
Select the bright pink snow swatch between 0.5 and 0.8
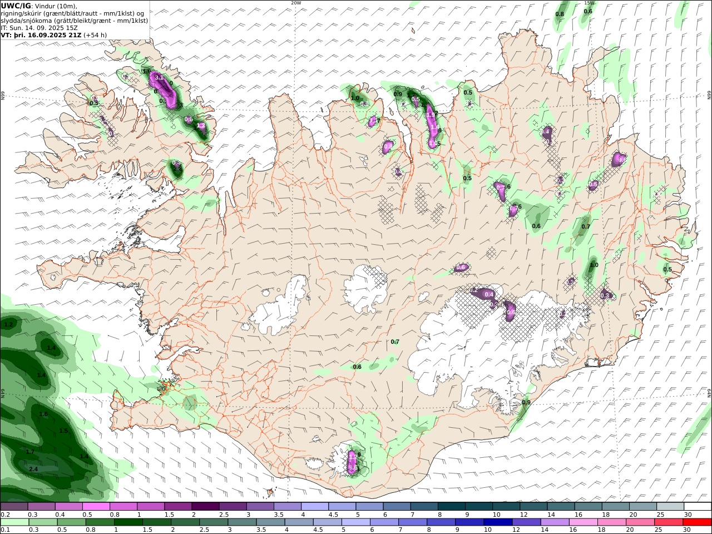[96, 507]
